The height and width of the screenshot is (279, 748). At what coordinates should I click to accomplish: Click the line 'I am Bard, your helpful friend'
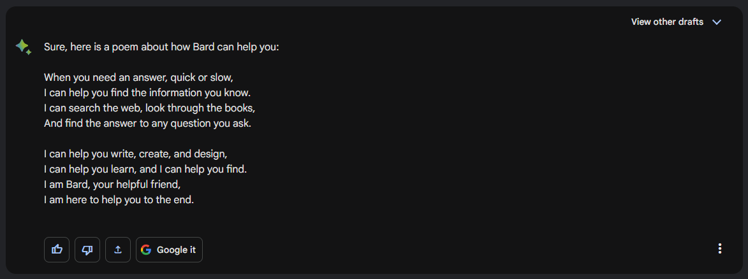click(112, 185)
